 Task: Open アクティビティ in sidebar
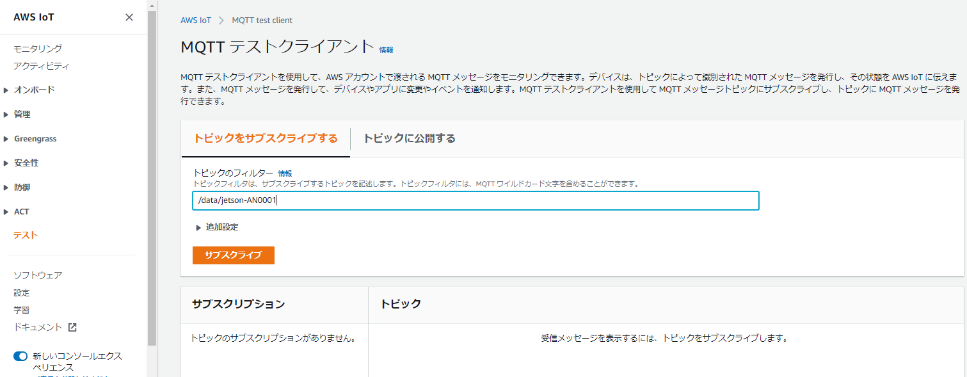(x=42, y=66)
